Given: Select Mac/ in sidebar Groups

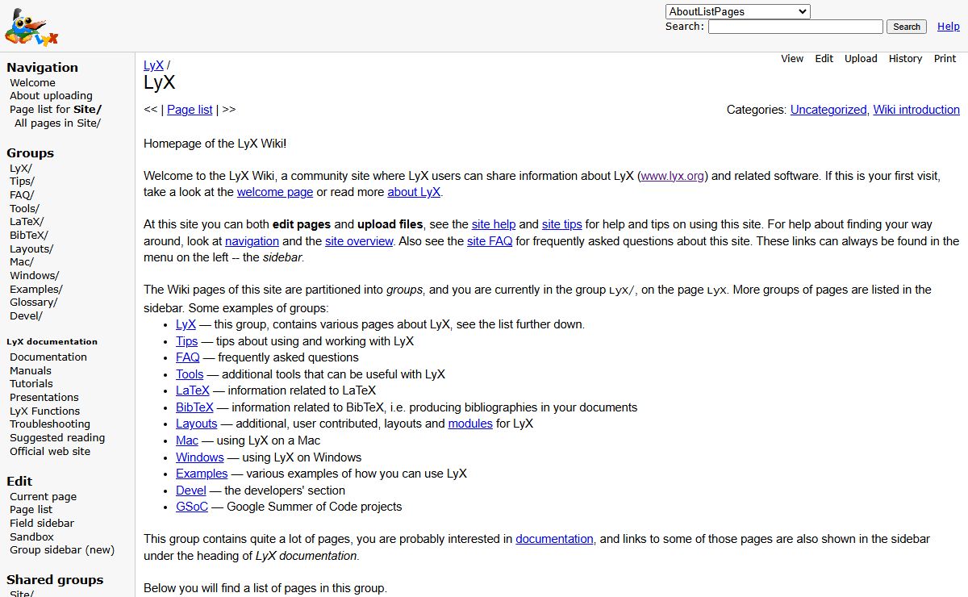Looking at the screenshot, I should (x=22, y=261).
